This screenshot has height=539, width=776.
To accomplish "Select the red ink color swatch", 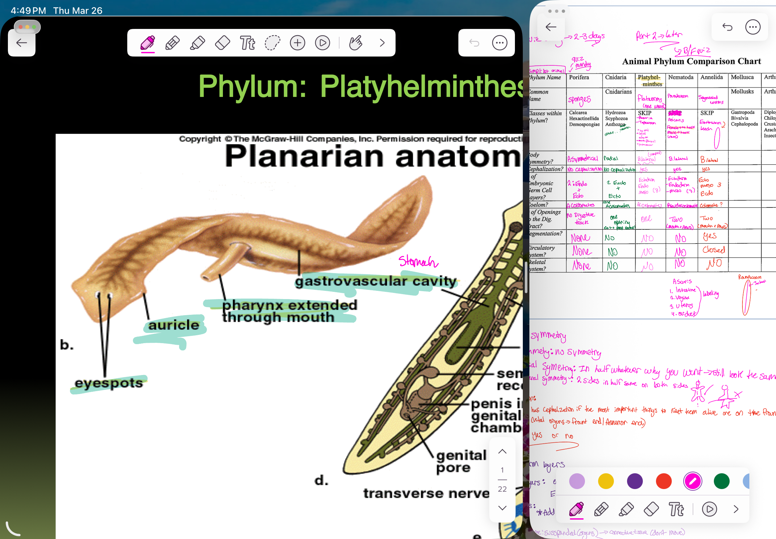I will (x=664, y=481).
